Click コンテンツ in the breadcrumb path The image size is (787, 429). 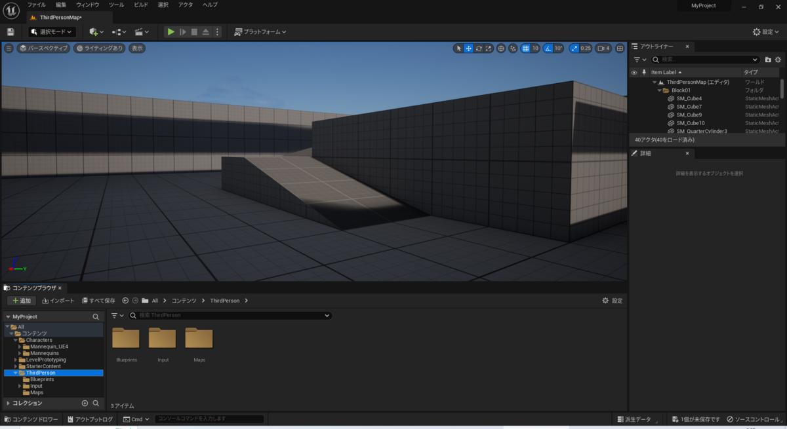[184, 301]
